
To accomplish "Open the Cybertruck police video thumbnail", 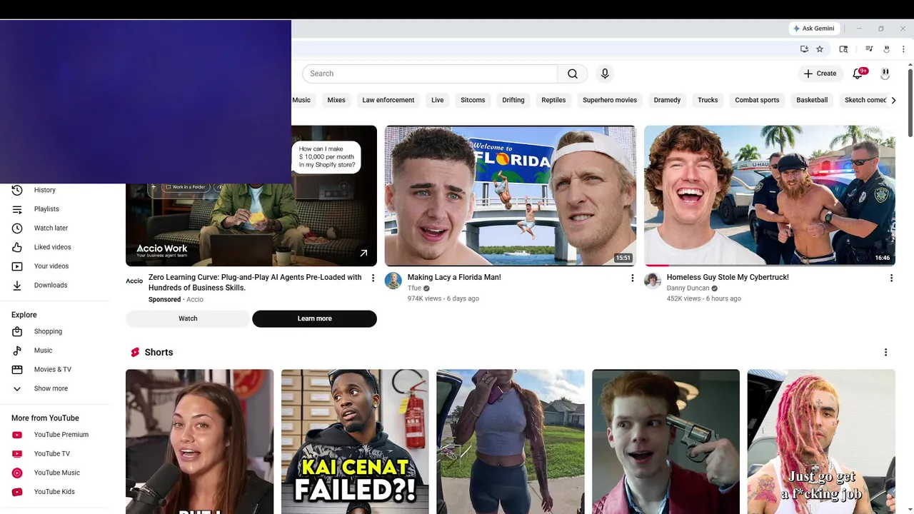I will click(770, 196).
